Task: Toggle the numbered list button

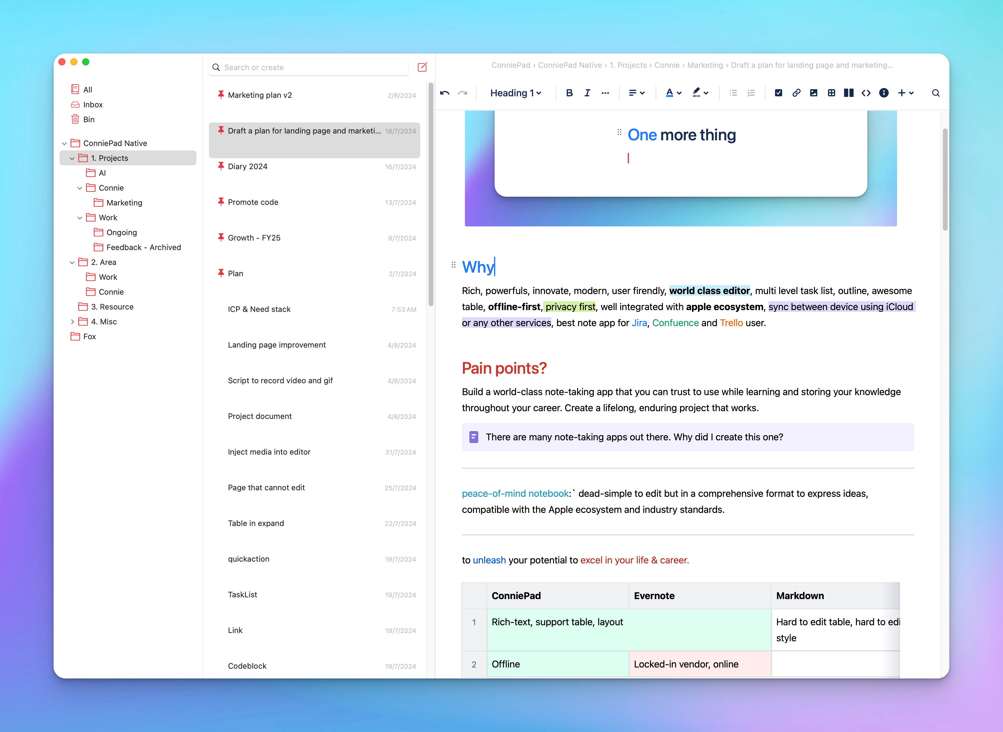Action: pos(751,93)
